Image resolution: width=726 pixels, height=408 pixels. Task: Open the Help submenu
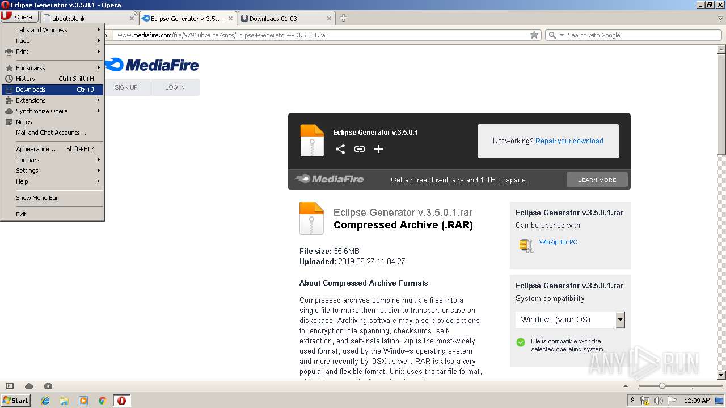pos(52,181)
